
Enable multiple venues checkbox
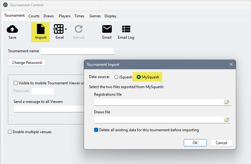10,132
